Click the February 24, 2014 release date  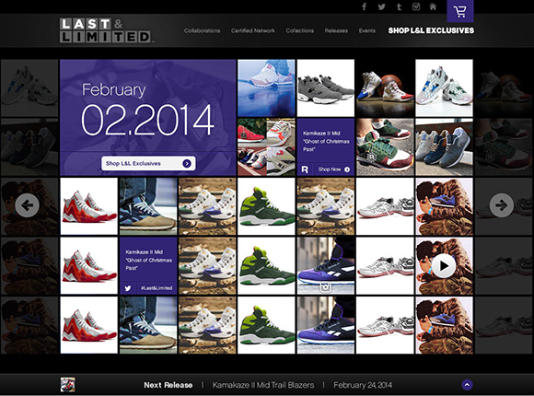[363, 385]
